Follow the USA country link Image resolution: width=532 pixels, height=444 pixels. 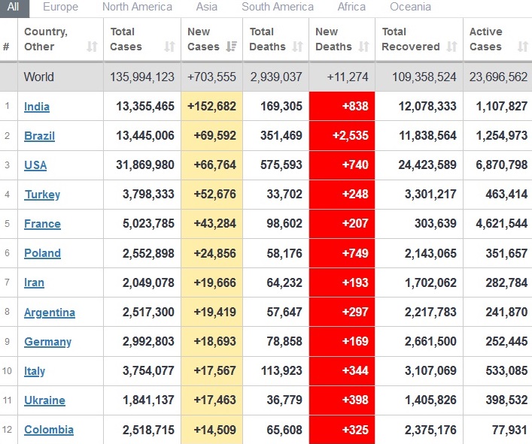pos(35,165)
